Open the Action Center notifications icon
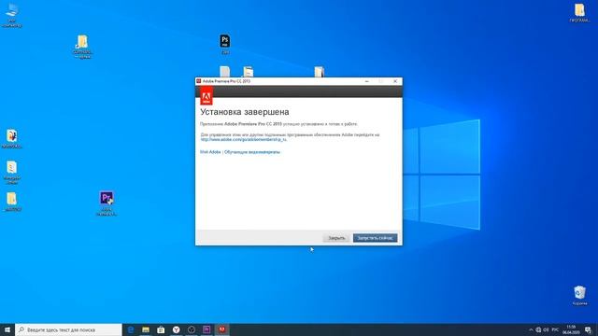 589,329
